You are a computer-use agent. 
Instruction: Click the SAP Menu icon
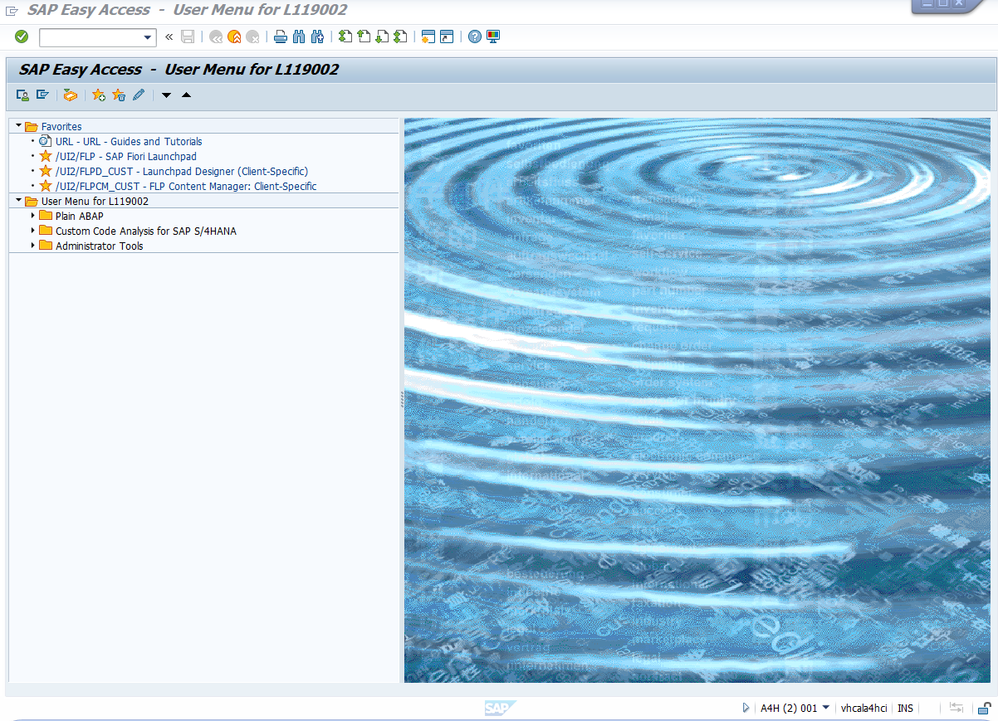coord(42,95)
